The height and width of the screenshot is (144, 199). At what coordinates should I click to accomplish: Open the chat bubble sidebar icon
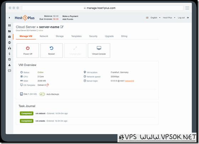(9, 71)
